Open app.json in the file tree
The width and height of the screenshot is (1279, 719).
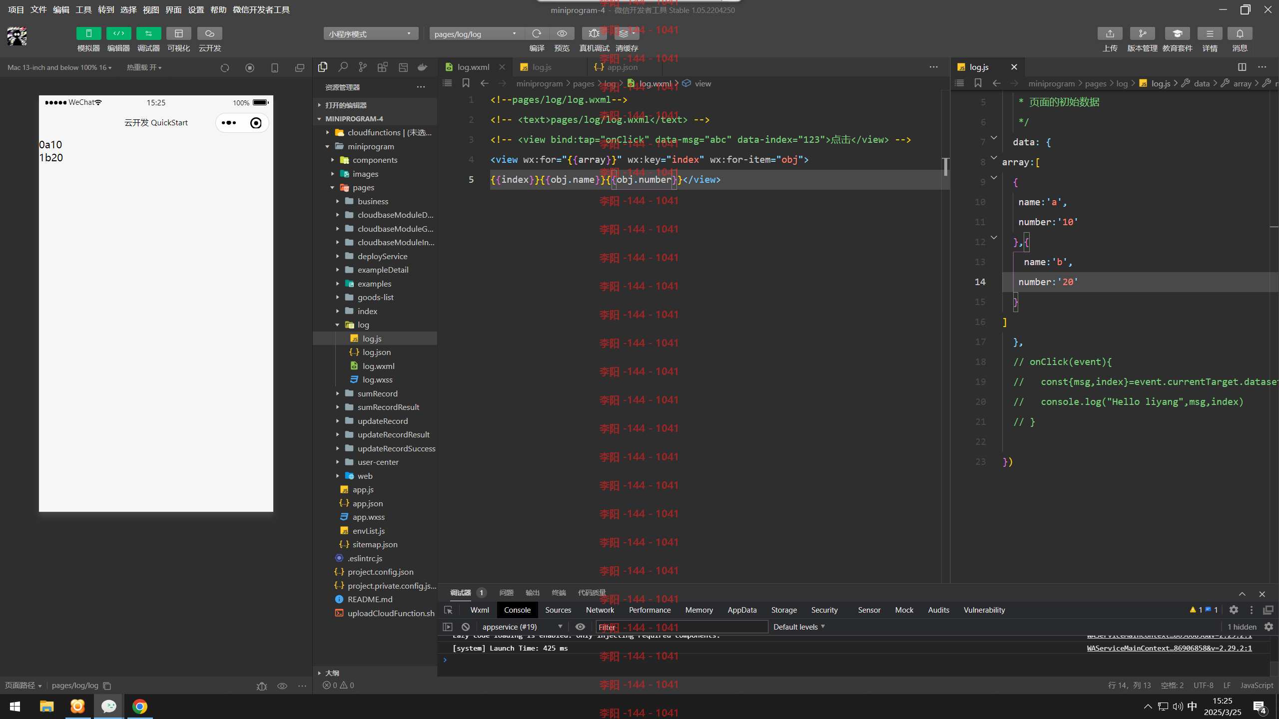367,503
